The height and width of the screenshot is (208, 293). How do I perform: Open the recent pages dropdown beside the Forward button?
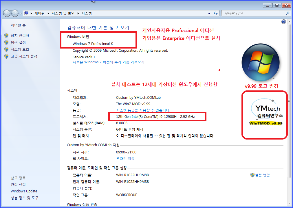21,14
